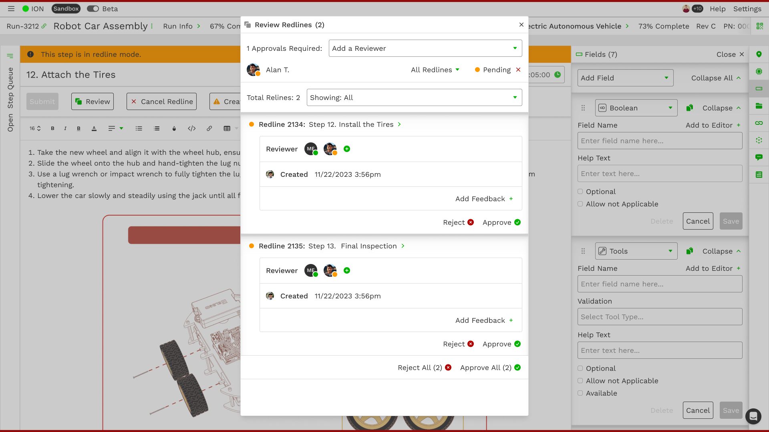
Task: Collapse all fields
Action: (x=716, y=78)
